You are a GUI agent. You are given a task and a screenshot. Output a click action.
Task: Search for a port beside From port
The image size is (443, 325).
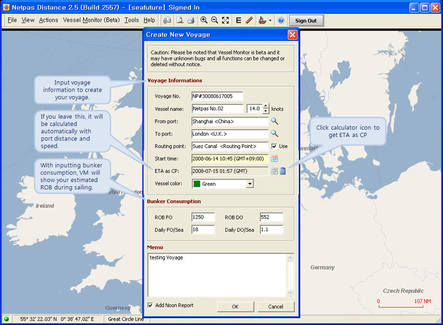[x=275, y=121]
